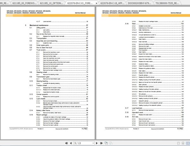Click page footer '4 (782)'
The image size is (190, 146).
click(x=85, y=129)
